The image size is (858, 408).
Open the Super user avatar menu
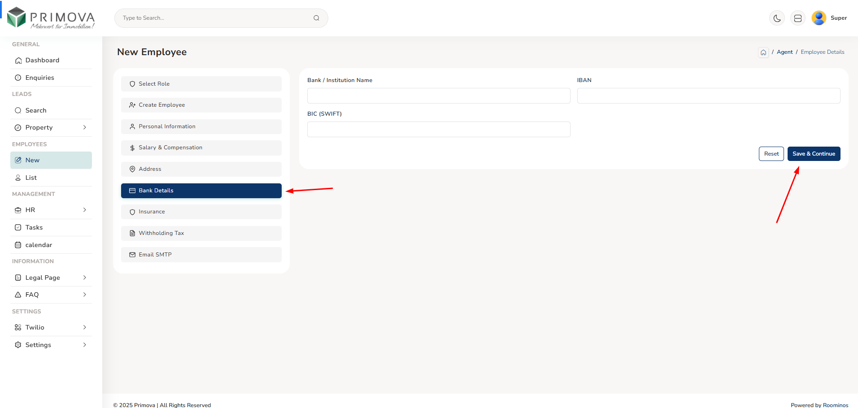[x=819, y=18]
